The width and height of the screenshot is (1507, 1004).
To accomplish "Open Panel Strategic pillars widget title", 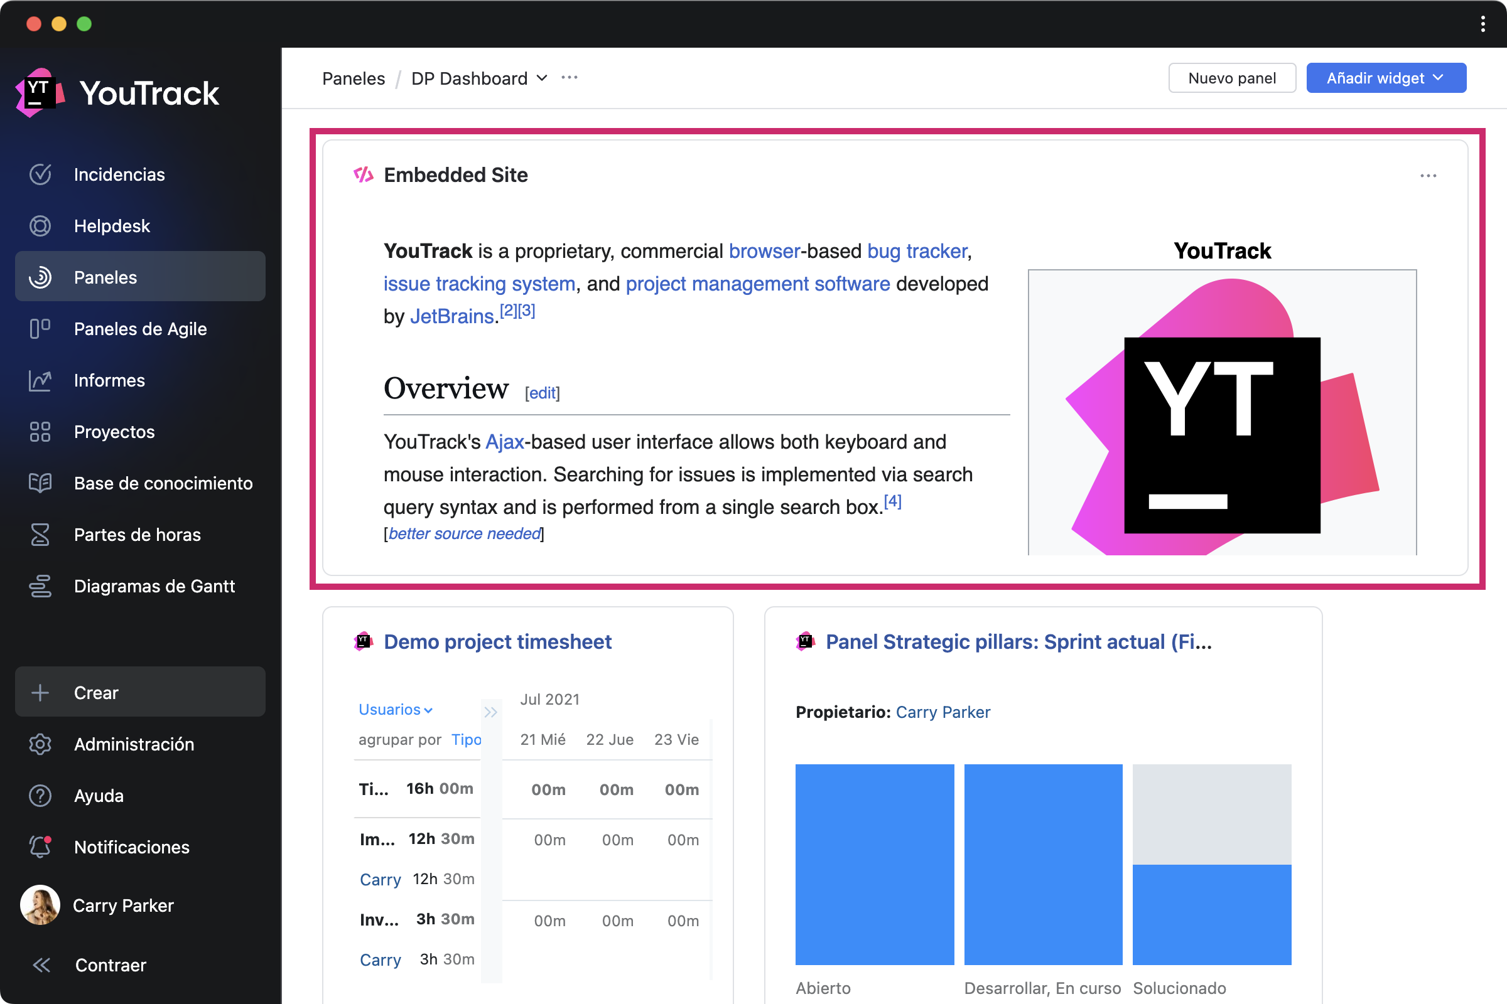I will (1018, 641).
